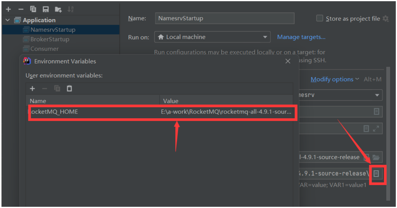Create new folder in configurations toolbar
The height and width of the screenshot is (208, 397).
(x=58, y=9)
